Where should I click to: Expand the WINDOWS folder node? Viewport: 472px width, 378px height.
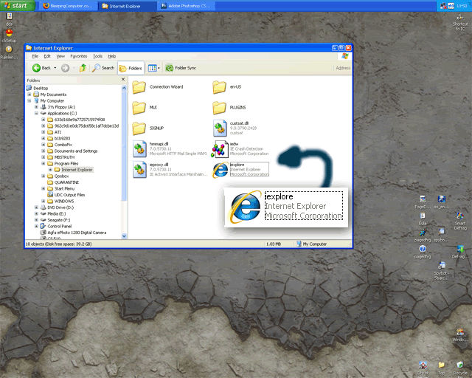point(44,201)
